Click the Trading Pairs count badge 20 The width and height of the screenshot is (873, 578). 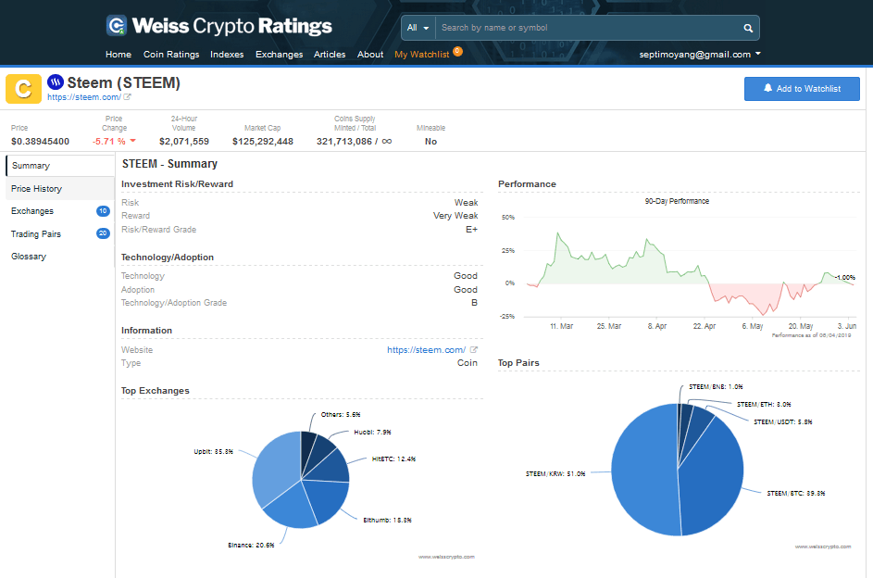pyautogui.click(x=103, y=233)
